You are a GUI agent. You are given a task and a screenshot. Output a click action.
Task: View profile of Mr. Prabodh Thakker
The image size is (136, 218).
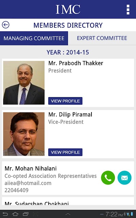(x=65, y=101)
